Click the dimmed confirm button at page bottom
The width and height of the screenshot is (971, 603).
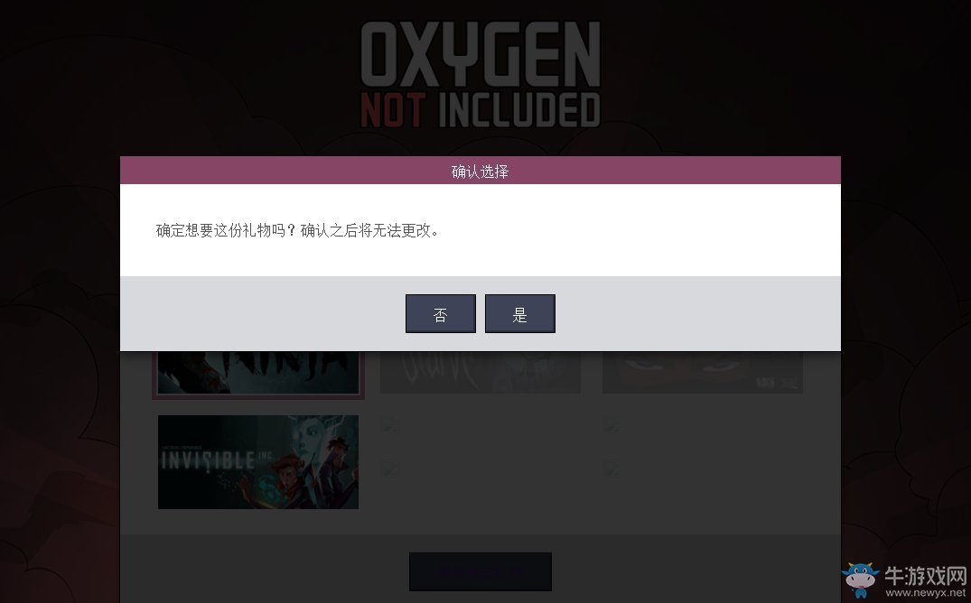(481, 571)
